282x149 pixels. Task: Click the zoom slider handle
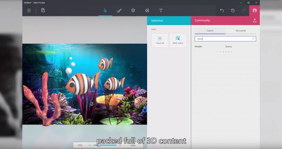click(99, 145)
